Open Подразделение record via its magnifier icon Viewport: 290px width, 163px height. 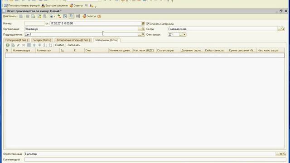coord(143,34)
